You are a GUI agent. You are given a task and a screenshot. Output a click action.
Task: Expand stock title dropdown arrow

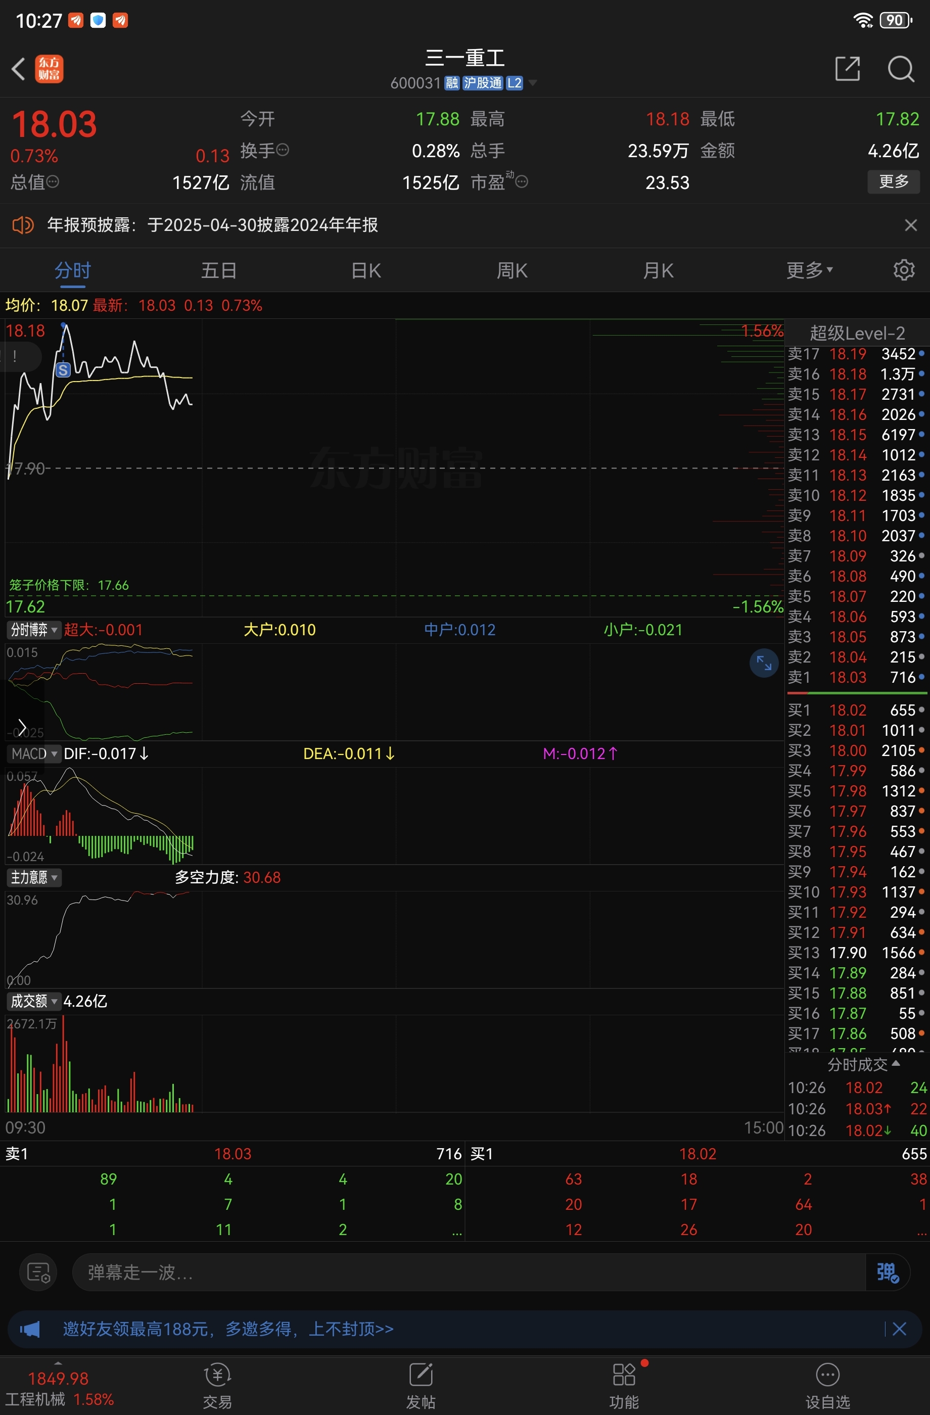tap(533, 83)
